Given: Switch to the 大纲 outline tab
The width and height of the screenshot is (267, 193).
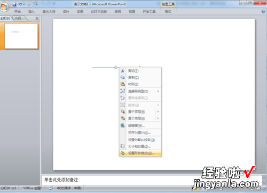Looking at the screenshot, I should (18, 18).
